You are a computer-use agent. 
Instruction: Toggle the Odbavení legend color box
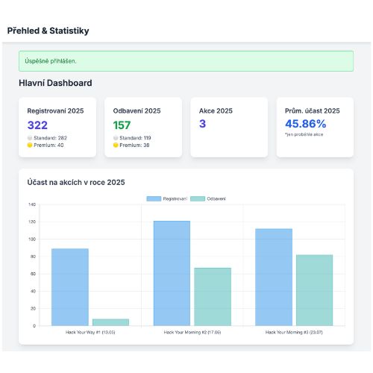198,198
